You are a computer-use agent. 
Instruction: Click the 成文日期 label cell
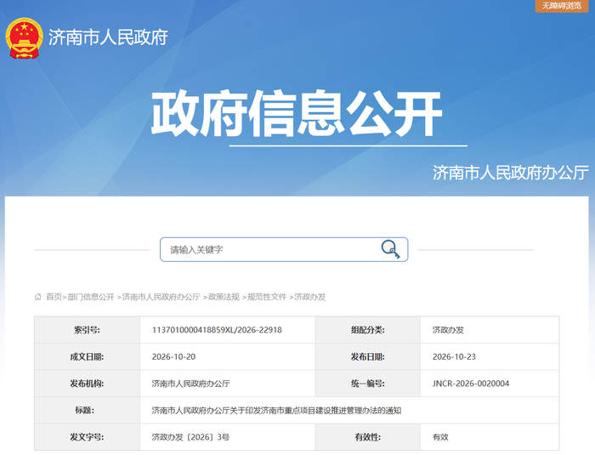coord(88,356)
